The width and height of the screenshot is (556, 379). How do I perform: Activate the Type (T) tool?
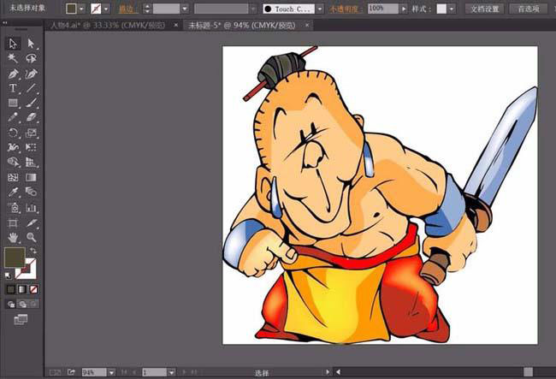(13, 88)
